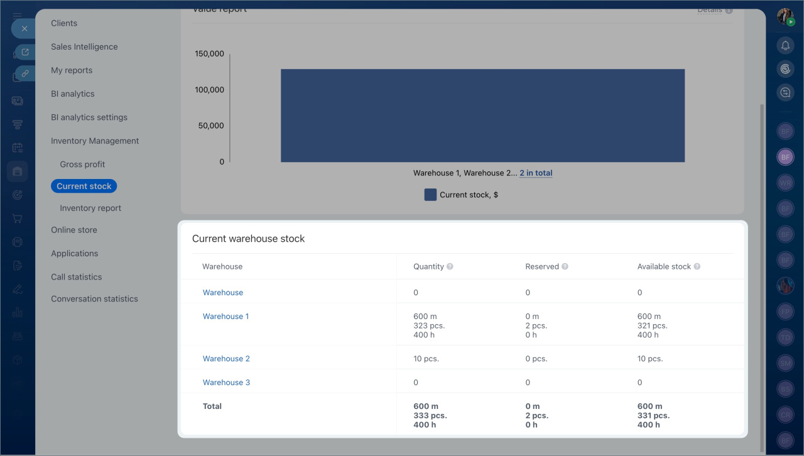Close the slider panel with X button
The width and height of the screenshot is (804, 456).
click(24, 28)
